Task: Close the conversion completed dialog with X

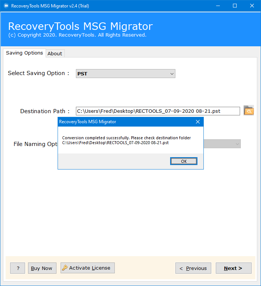Action: coord(198,122)
